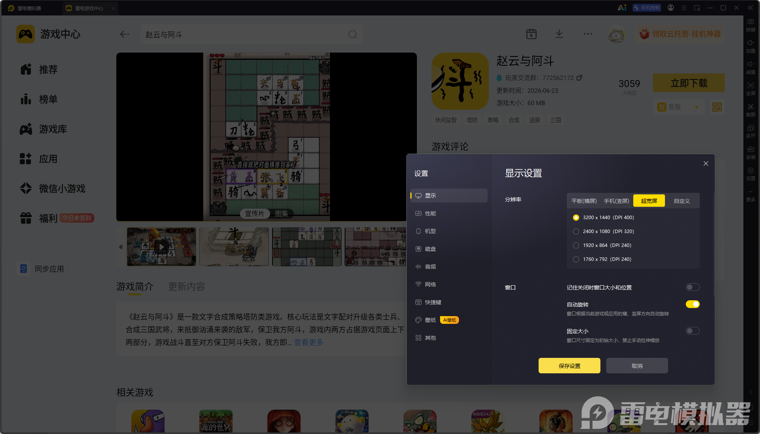Screen dimensions: 760x434
Task: Disable the 自动旋转 switch
Action: coord(692,304)
